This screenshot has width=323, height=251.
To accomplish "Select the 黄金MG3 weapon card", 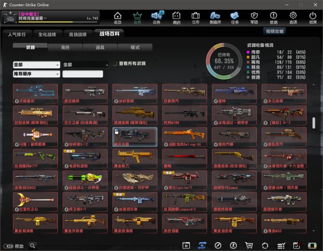I will [284, 224].
